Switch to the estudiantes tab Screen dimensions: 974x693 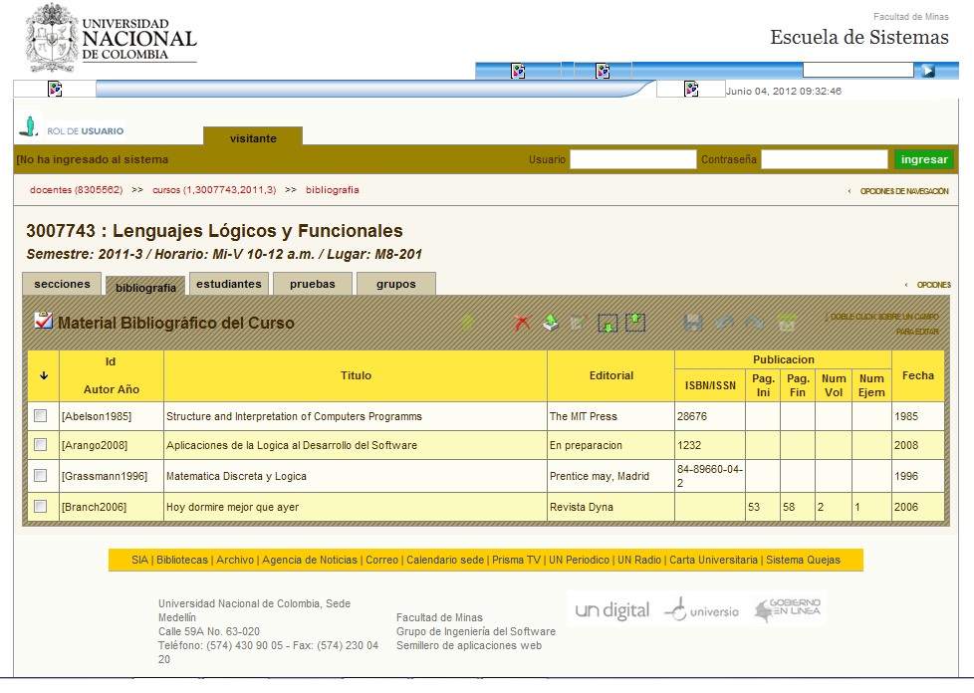coord(229,284)
